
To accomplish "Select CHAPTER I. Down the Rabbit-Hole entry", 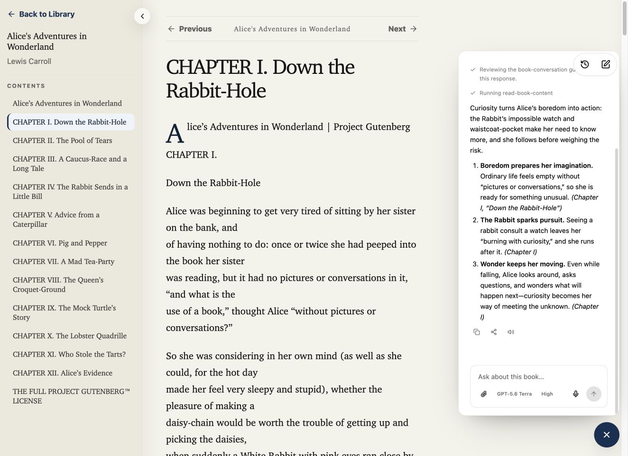I will pyautogui.click(x=71, y=122).
